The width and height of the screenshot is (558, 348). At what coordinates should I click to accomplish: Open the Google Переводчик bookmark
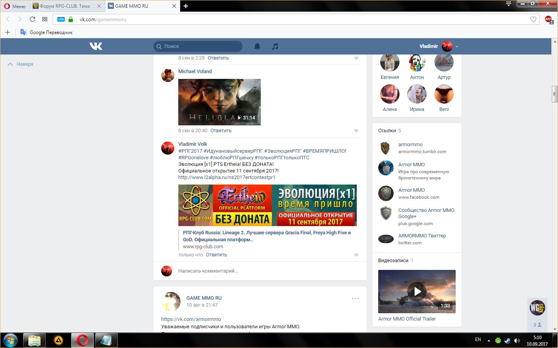[46, 32]
